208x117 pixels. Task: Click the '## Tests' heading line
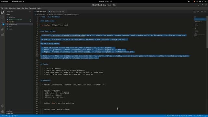(44, 64)
